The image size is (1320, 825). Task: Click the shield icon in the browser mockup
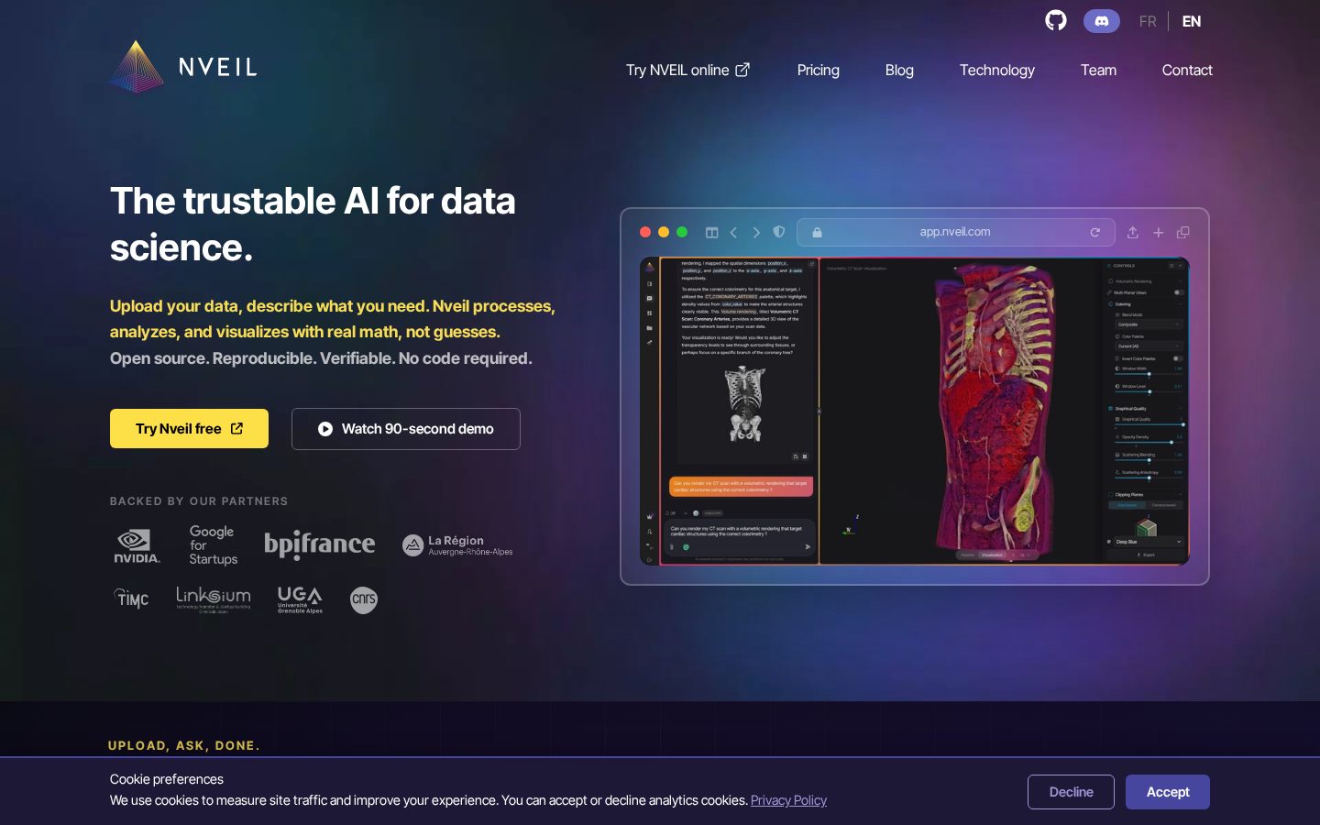coord(779,232)
